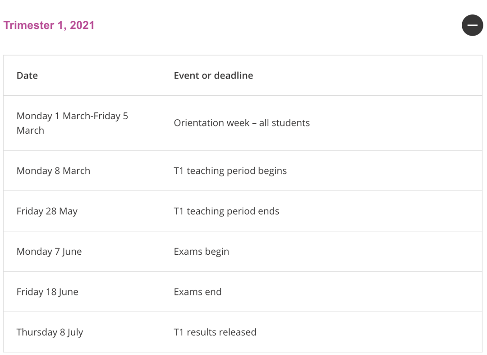Click the word Thursday in last row
Screen dimensions: 487x355
[37, 332]
